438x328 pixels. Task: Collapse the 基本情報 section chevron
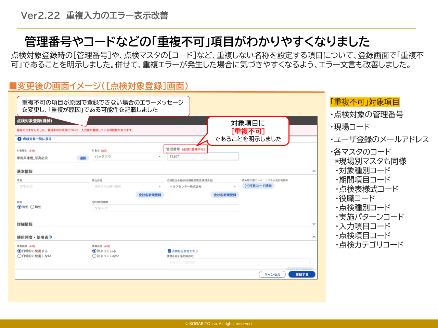pos(314,171)
